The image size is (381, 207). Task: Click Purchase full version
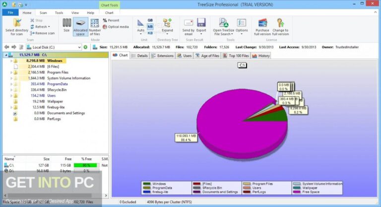(x=262, y=27)
